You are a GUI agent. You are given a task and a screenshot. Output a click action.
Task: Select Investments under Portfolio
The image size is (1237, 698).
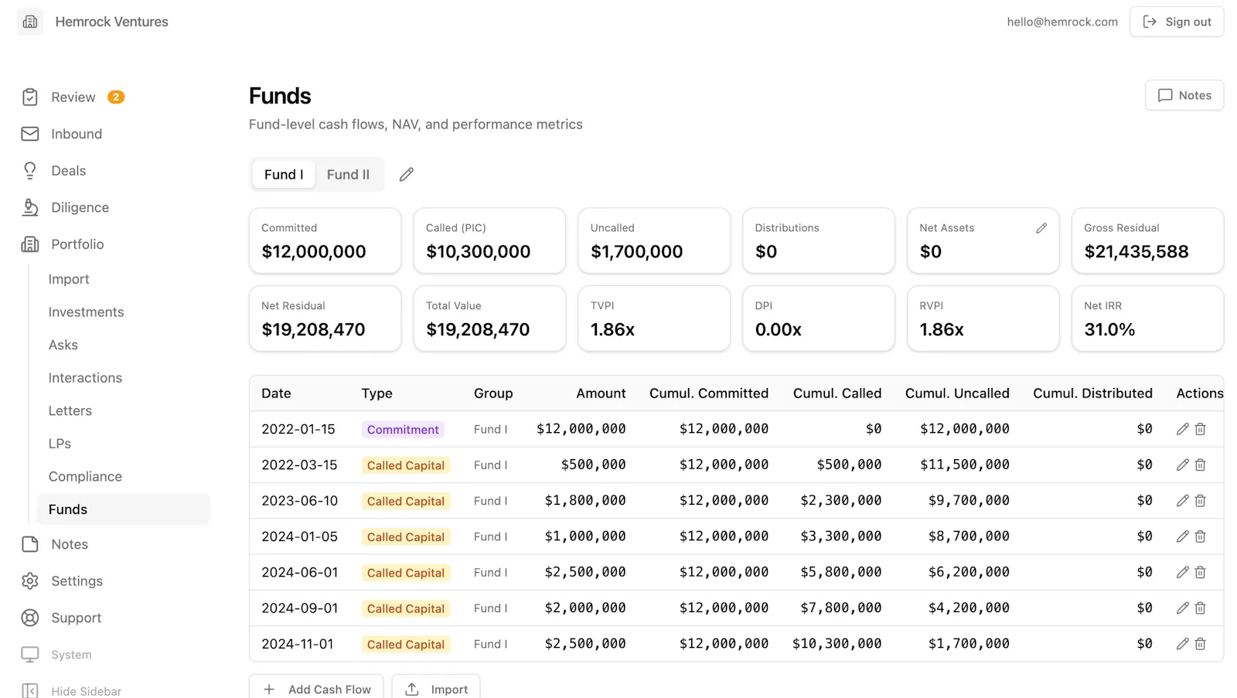tap(86, 312)
